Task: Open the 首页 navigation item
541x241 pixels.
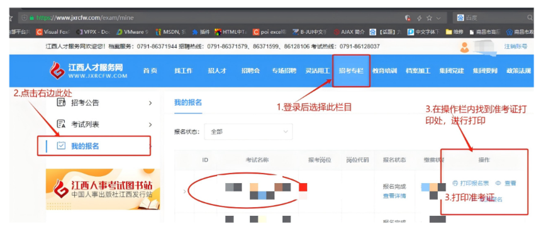Action: point(150,70)
